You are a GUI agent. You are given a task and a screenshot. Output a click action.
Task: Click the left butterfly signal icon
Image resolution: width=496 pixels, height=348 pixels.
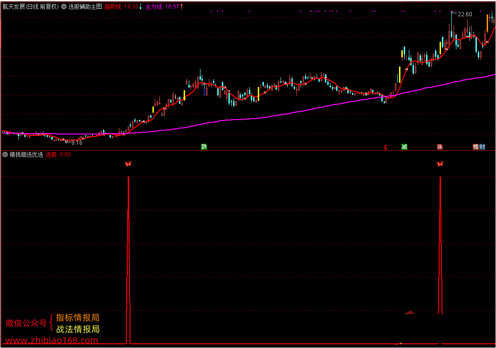tap(128, 164)
